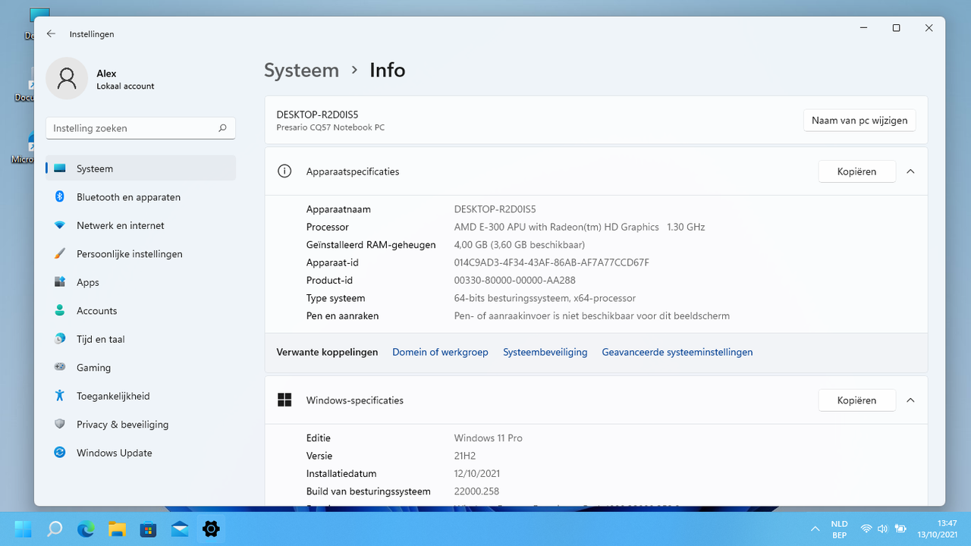
Task: Click the Alex user avatar
Action: (x=67, y=78)
